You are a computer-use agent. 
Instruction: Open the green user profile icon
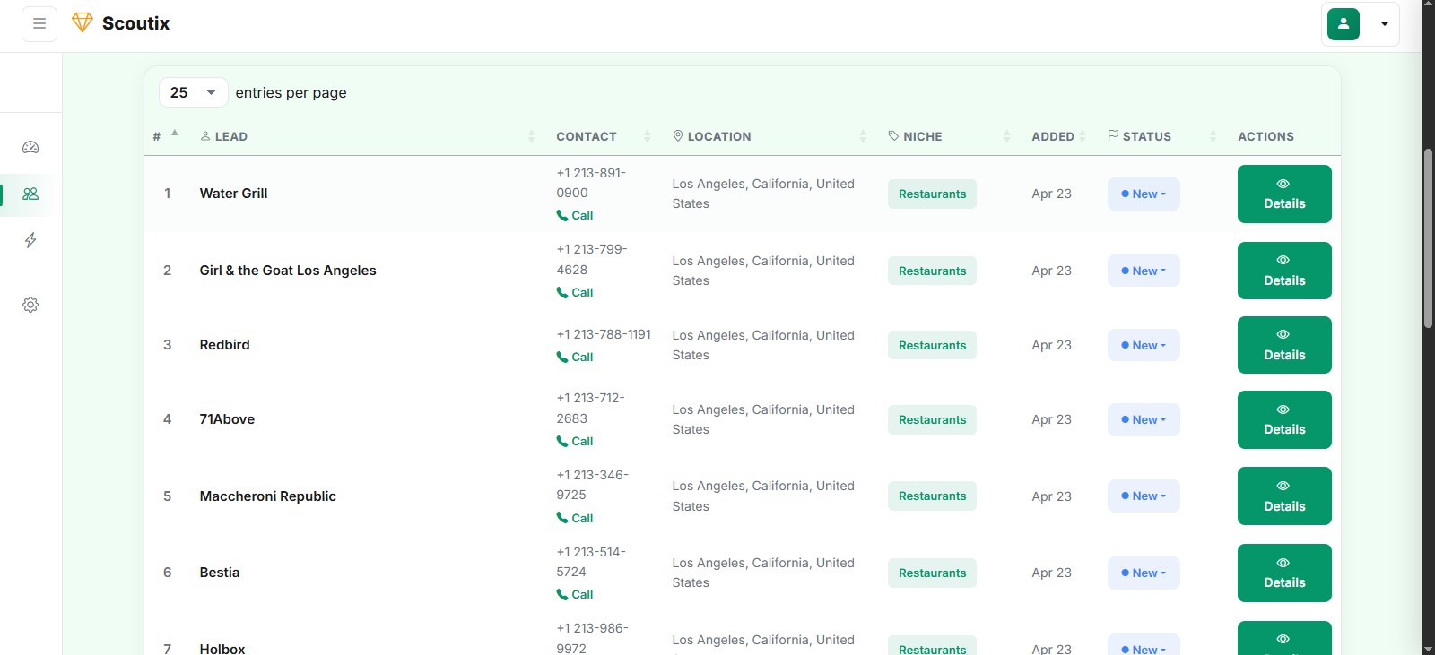click(1344, 24)
